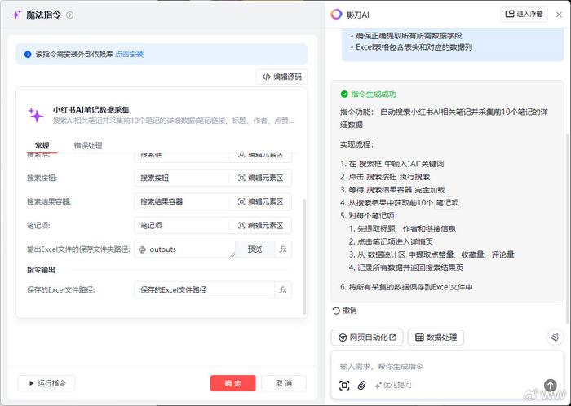The width and height of the screenshot is (571, 406).
Task: Open floating window via 进入浮窗
Action: (x=525, y=14)
